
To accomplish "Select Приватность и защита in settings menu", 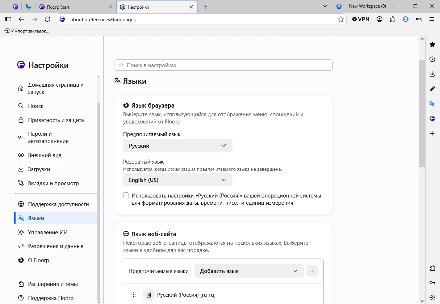I will tap(56, 120).
